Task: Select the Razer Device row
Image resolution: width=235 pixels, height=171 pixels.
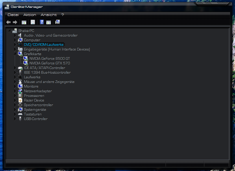Action: click(x=34, y=100)
